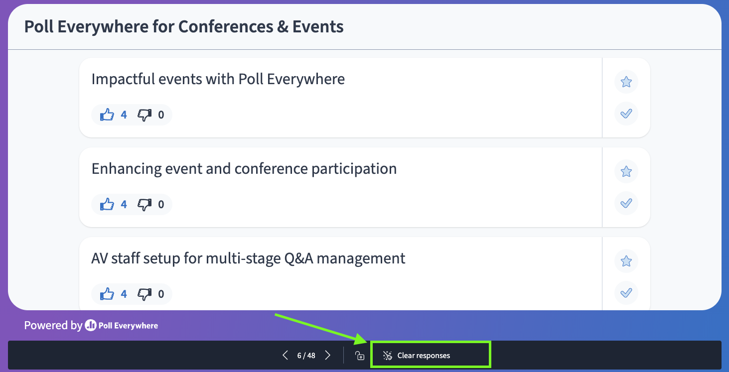Upvote AV staff setup question
This screenshot has width=729, height=372.
107,294
